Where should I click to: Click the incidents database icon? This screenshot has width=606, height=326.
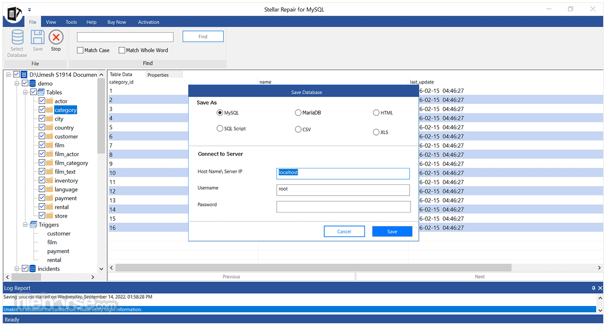(32, 268)
